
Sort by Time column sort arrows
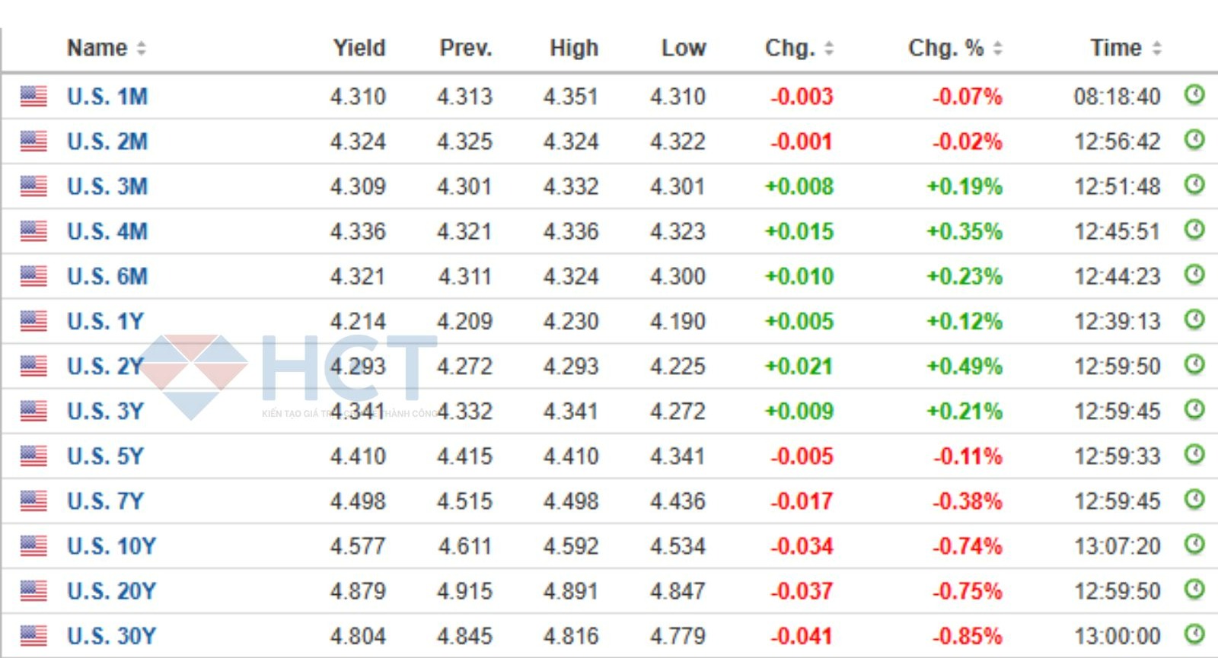(x=1156, y=49)
